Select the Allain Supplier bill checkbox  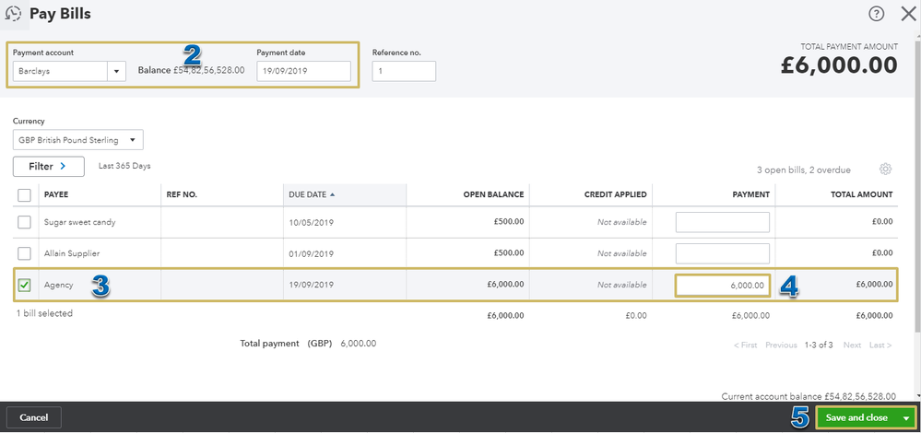click(25, 253)
